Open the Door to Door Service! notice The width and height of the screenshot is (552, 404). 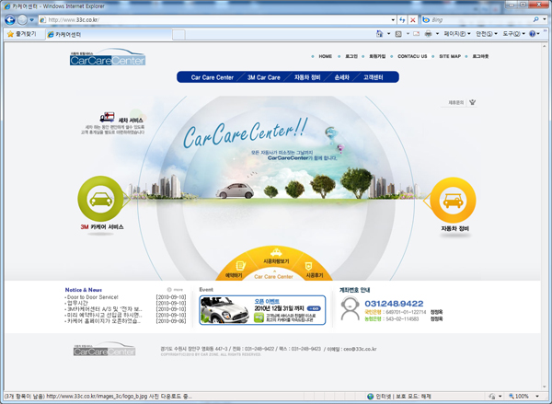(x=93, y=297)
